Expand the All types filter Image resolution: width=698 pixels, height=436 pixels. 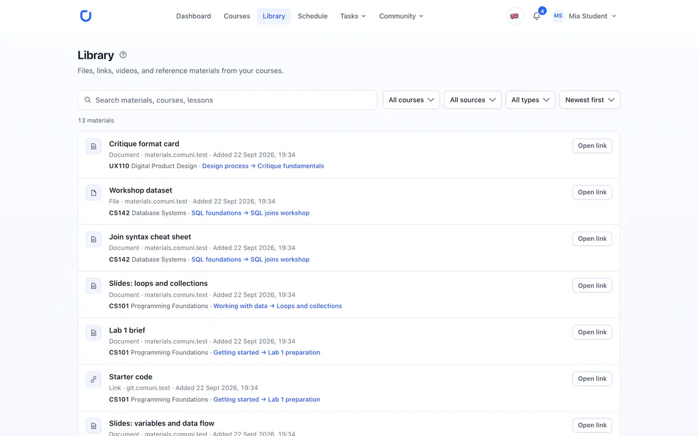(x=530, y=100)
